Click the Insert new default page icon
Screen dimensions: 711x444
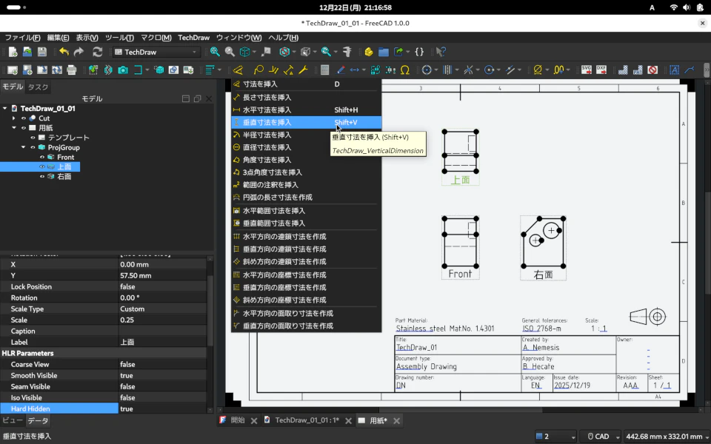(x=13, y=70)
